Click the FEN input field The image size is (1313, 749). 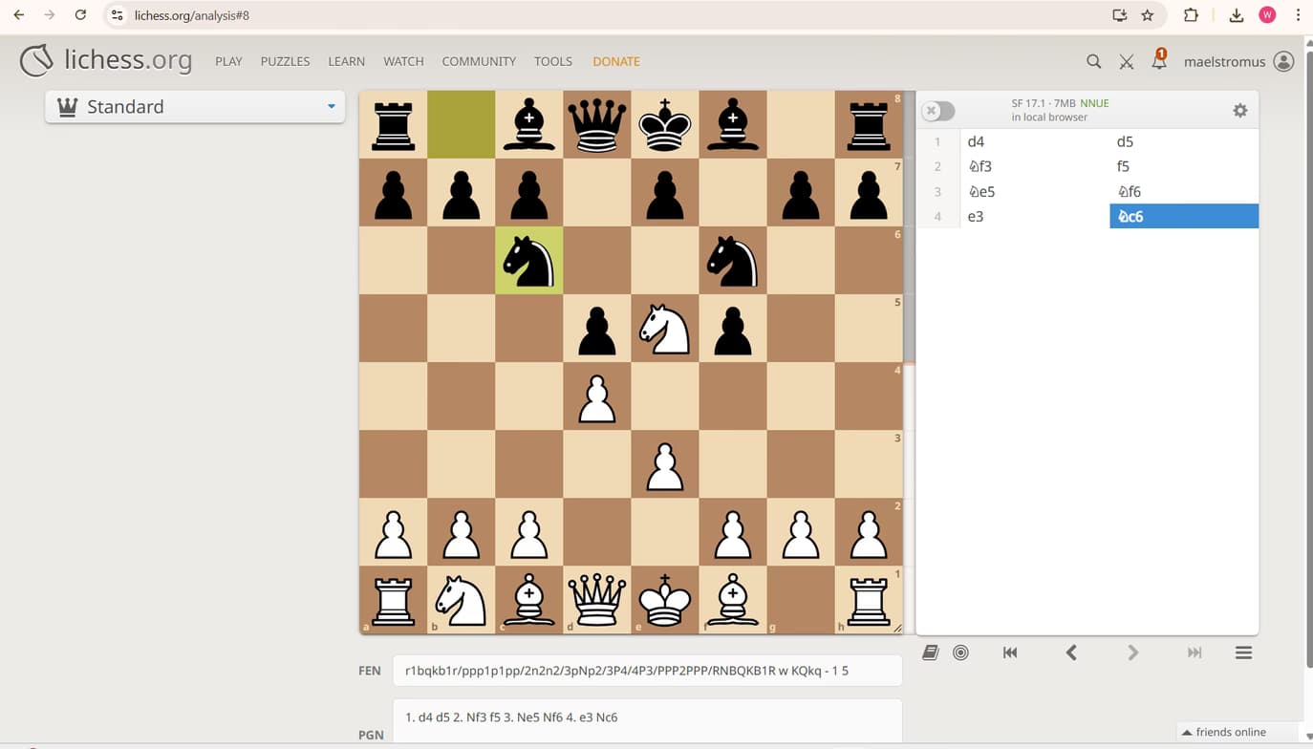pos(647,671)
